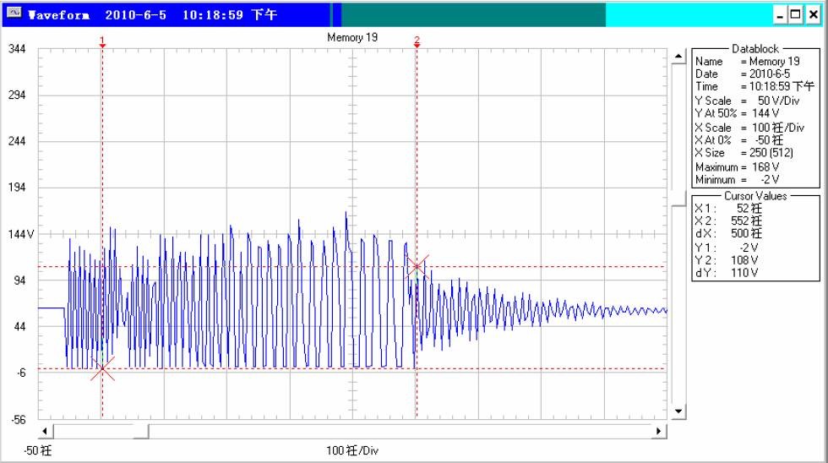Viewport: 828px width, 463px height.
Task: Click the horizontal scrollbar left arrow
Action: 48,432
